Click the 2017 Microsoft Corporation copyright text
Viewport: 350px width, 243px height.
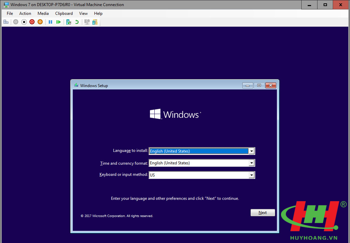click(117, 216)
